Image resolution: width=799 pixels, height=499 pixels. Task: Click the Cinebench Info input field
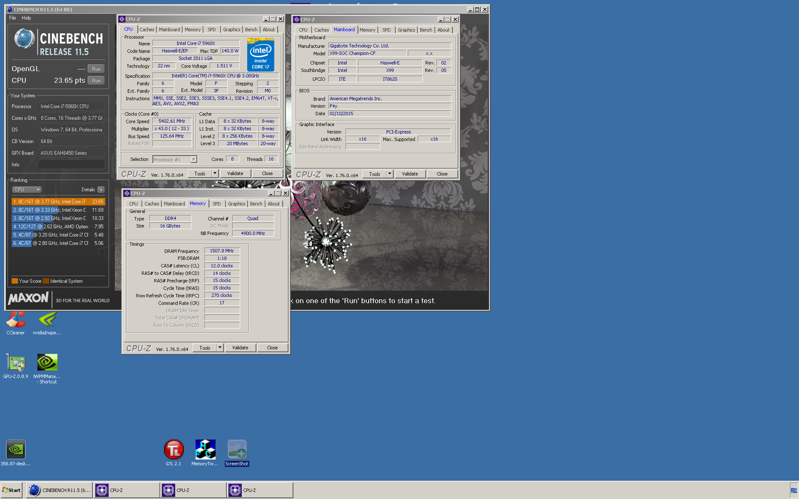72,165
